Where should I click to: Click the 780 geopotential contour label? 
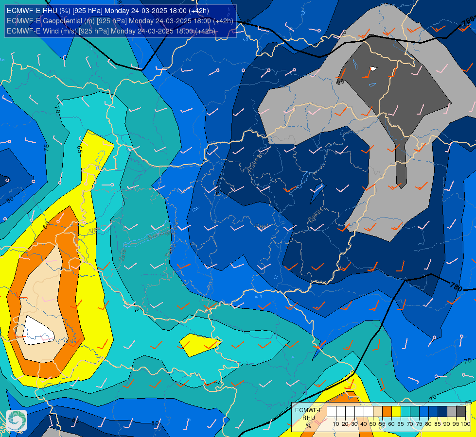(x=456, y=286)
